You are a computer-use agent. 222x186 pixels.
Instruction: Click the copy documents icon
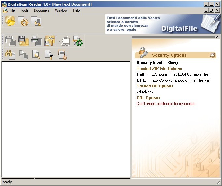coord(23,54)
